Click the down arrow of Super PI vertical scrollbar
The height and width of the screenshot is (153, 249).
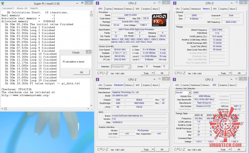(x=91, y=105)
